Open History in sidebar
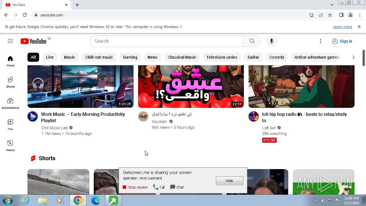 coord(10,146)
